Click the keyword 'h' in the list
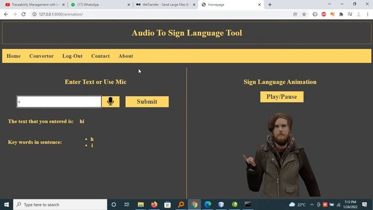 pos(92,139)
